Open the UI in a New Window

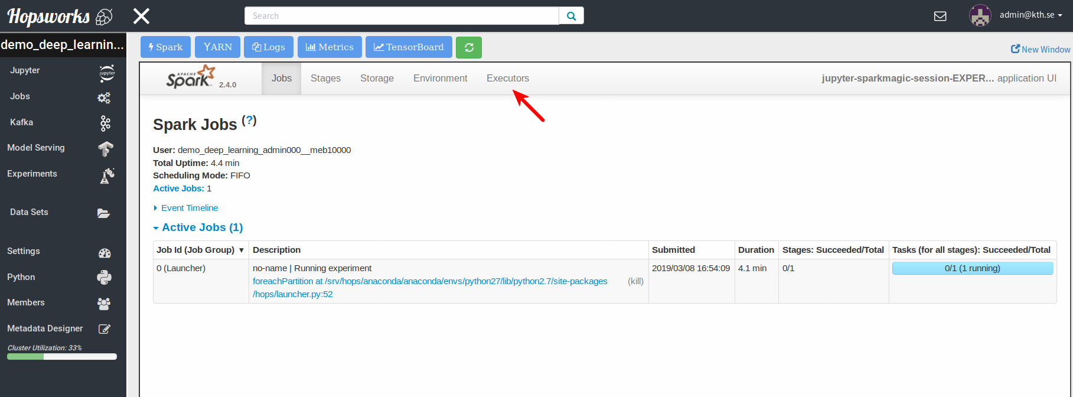click(1041, 50)
